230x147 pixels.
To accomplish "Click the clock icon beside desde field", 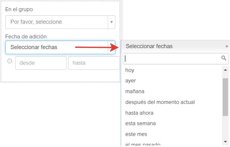I will pyautogui.click(x=10, y=61).
